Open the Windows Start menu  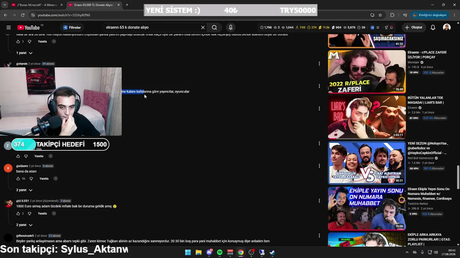pos(188,252)
